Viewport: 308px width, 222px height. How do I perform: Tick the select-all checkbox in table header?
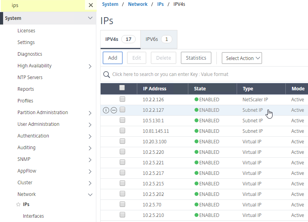pyautogui.click(x=122, y=88)
